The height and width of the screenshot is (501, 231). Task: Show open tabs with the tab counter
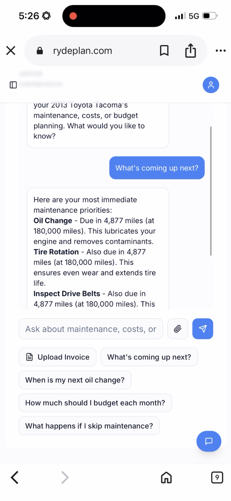(x=217, y=477)
